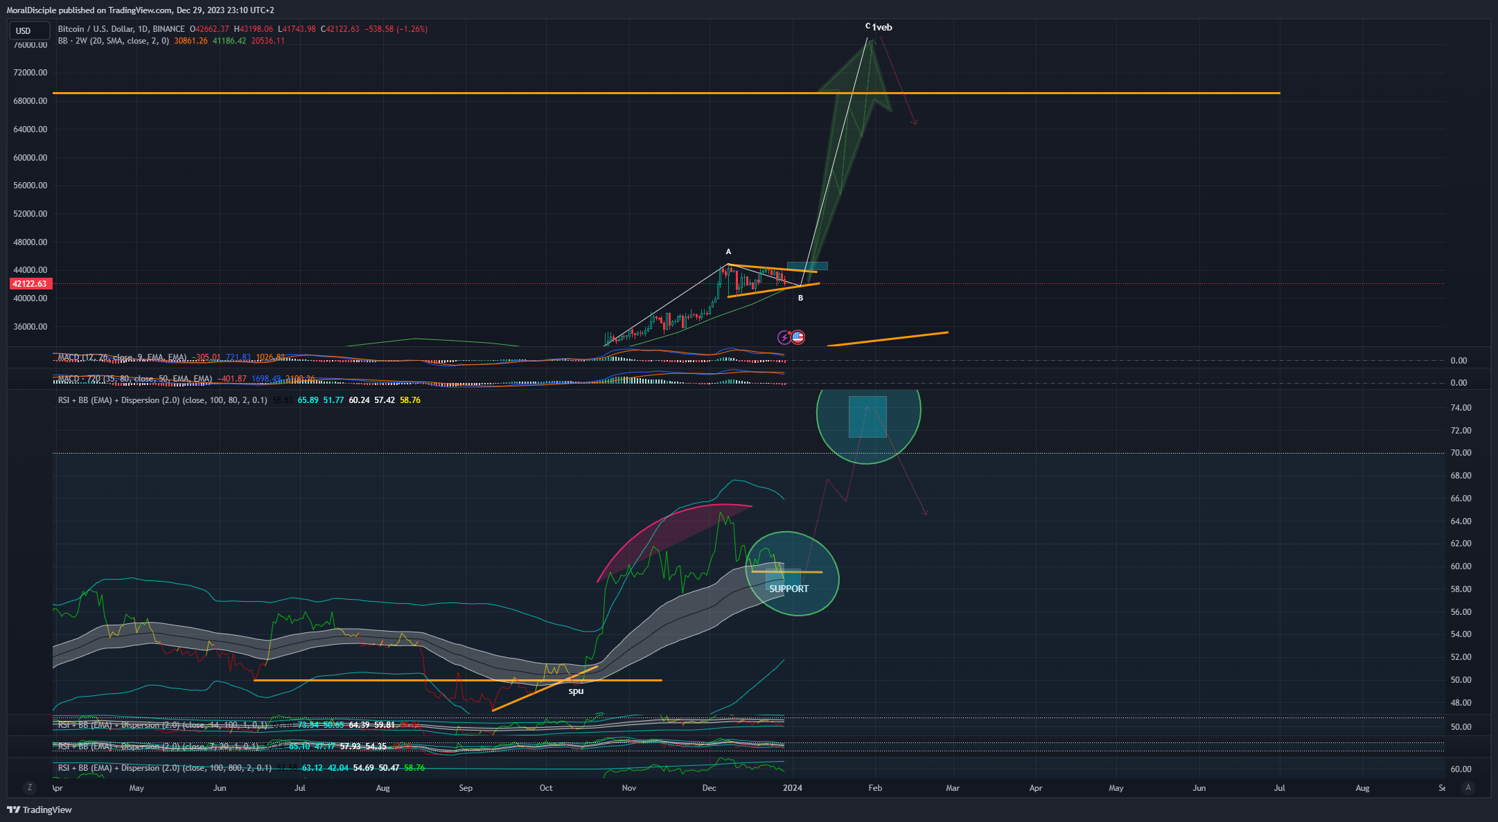The image size is (1498, 822).
Task: Click the 72000.00 price scale label
Action: point(30,73)
